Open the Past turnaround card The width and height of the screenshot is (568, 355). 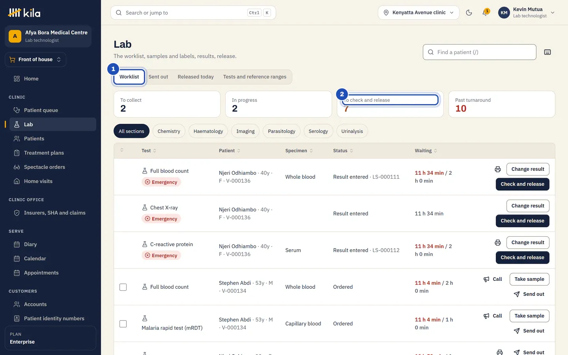click(x=502, y=104)
